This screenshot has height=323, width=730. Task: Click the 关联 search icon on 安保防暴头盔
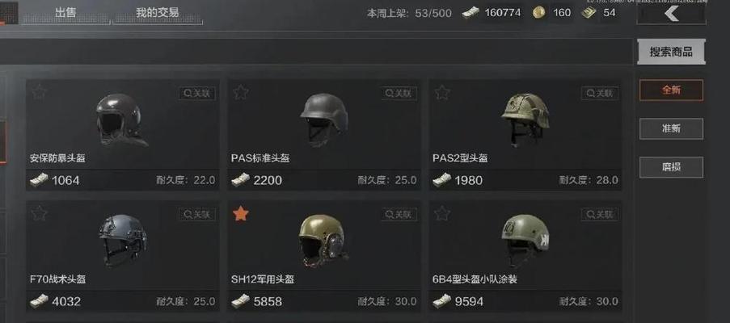click(x=197, y=93)
